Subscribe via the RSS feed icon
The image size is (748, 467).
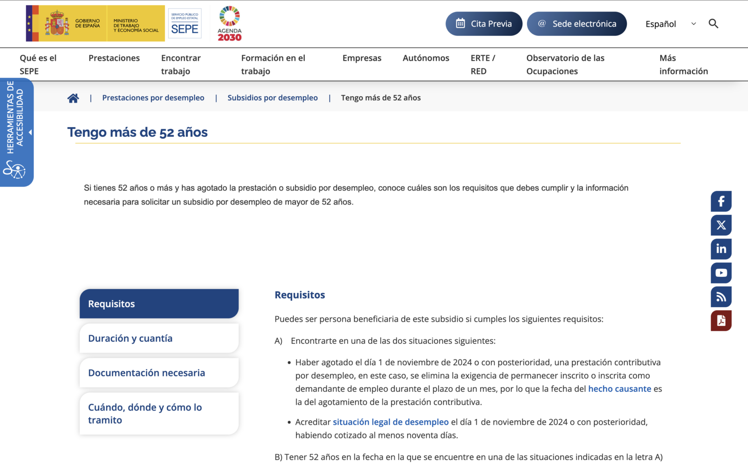click(721, 297)
